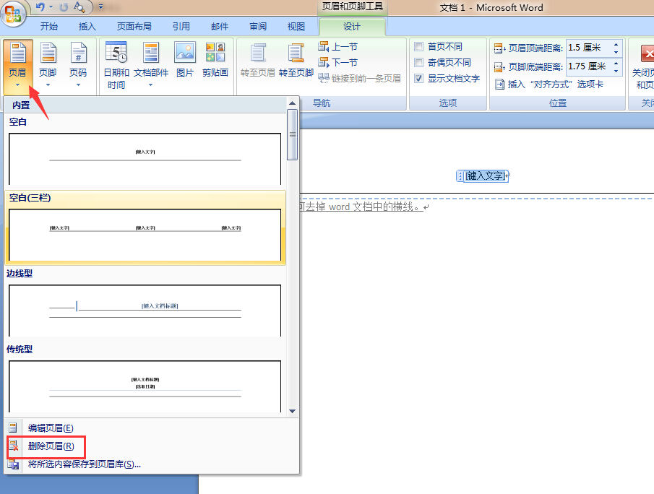654x494 pixels.
Task: Increase header top distance spinner
Action: 616,44
